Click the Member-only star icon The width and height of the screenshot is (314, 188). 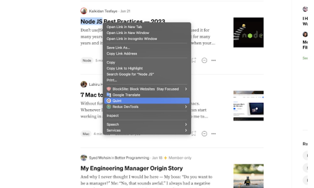pyautogui.click(x=165, y=158)
